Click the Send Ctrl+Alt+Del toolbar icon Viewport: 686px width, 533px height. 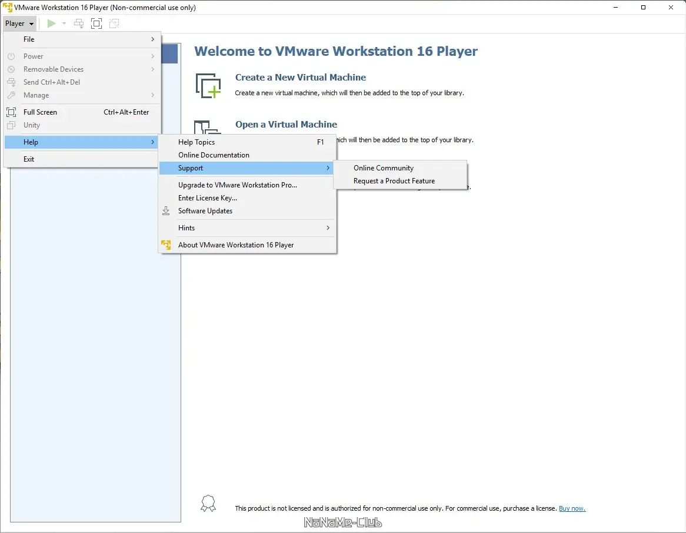[x=79, y=23]
